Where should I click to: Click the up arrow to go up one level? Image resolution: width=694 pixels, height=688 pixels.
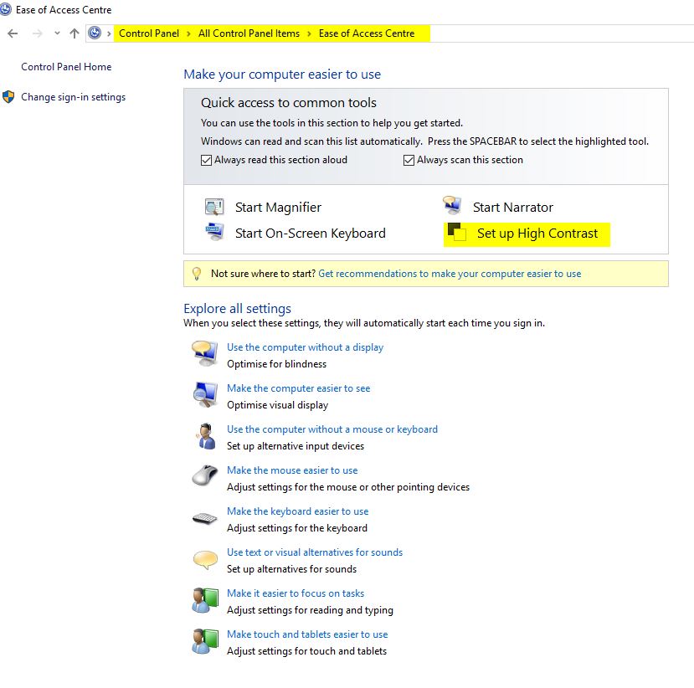click(75, 33)
